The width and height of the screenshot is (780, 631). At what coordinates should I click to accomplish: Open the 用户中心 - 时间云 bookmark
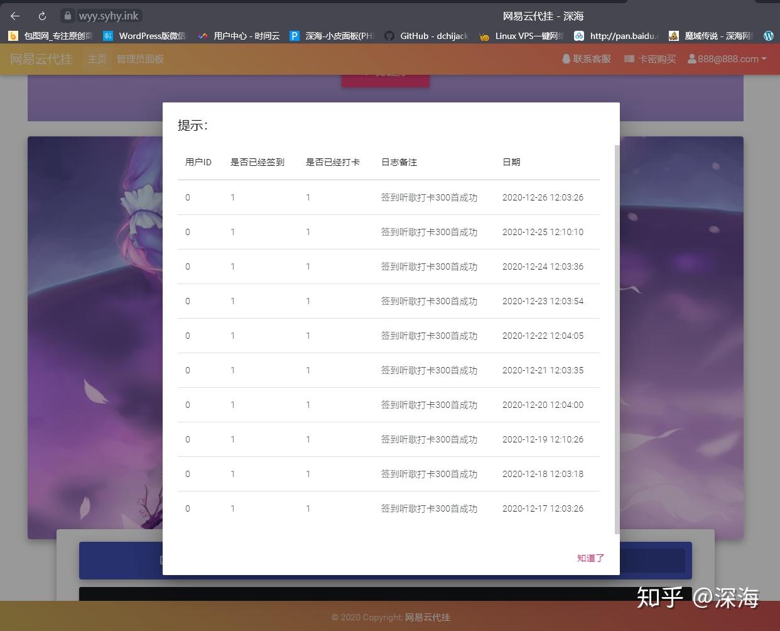(x=239, y=36)
